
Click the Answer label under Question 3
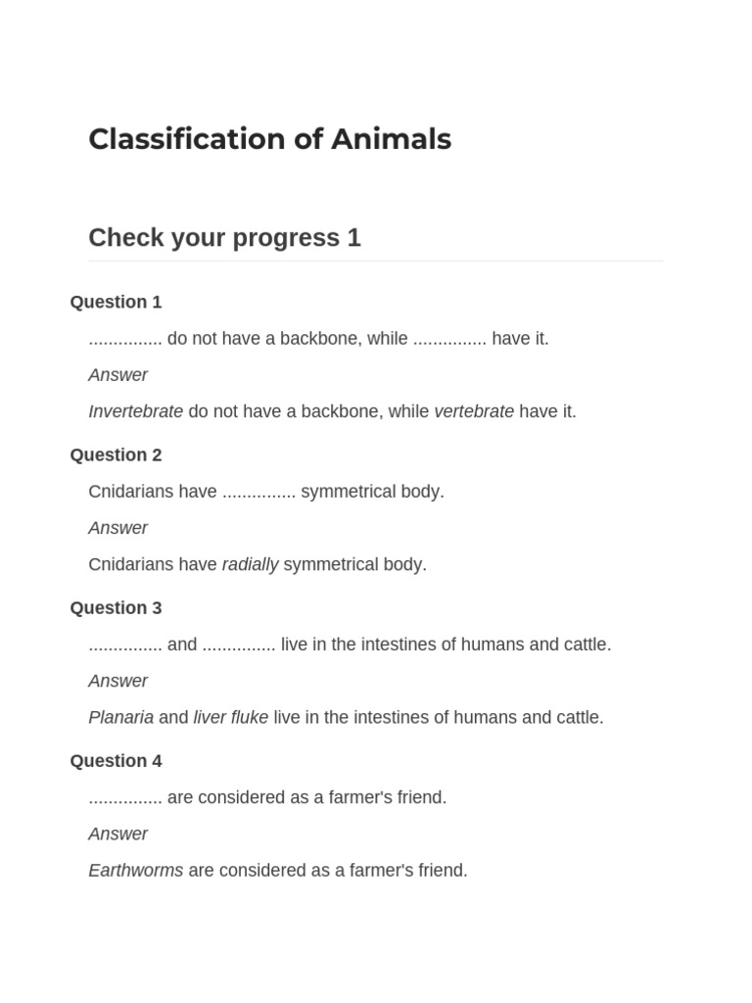pyautogui.click(x=117, y=681)
